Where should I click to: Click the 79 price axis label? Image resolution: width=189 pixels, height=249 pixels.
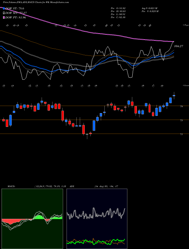point(181,106)
